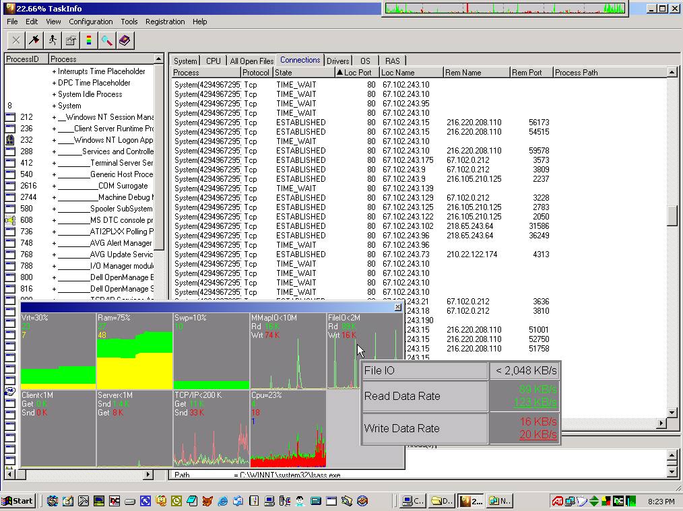Screen dimensions: 683x511
Task: Launch Internet Explorer from the quick launch bar
Action: coord(222,501)
